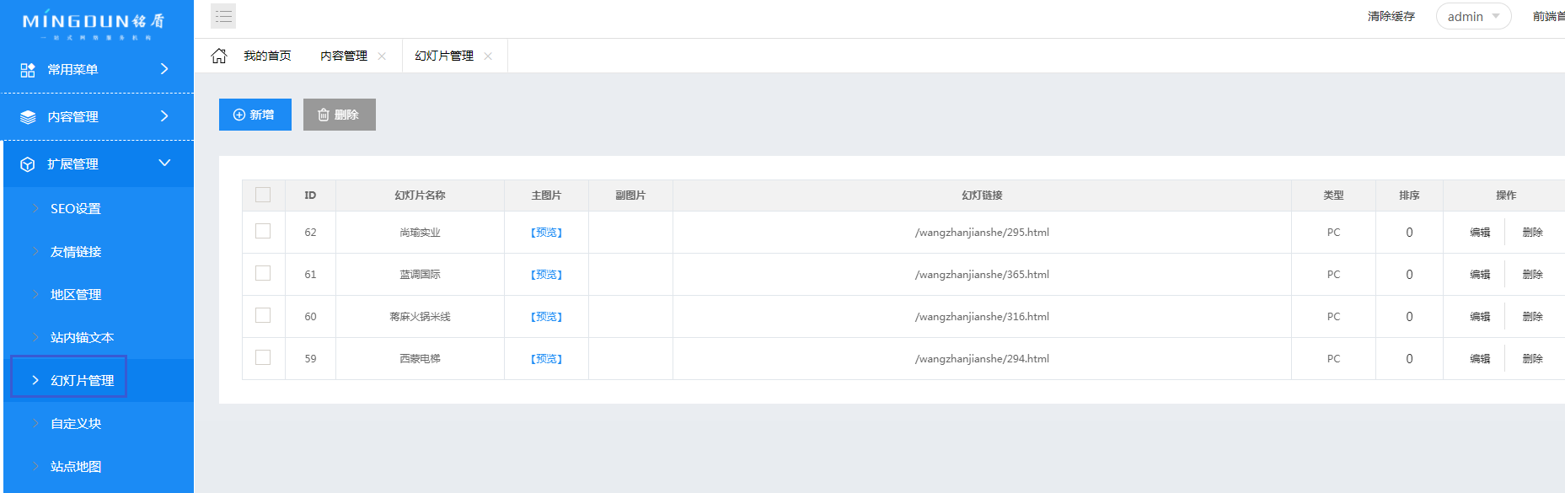Open SEO设置 in the sidebar
The image size is (1565, 493).
[75, 209]
